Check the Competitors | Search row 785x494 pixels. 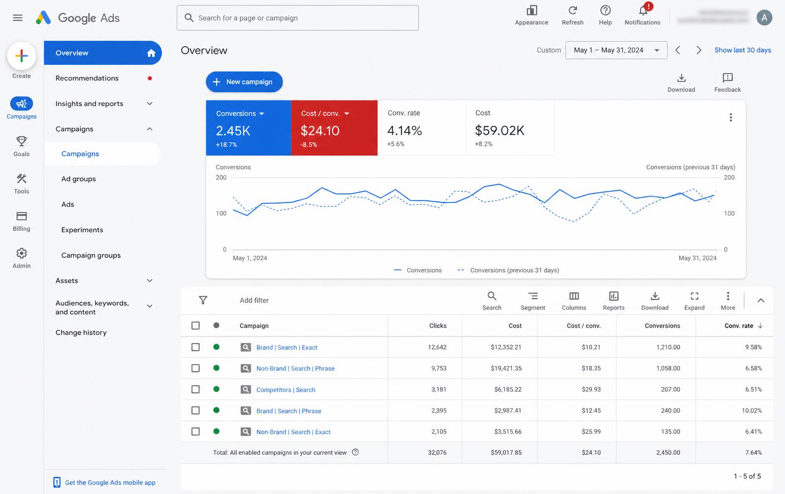click(196, 389)
